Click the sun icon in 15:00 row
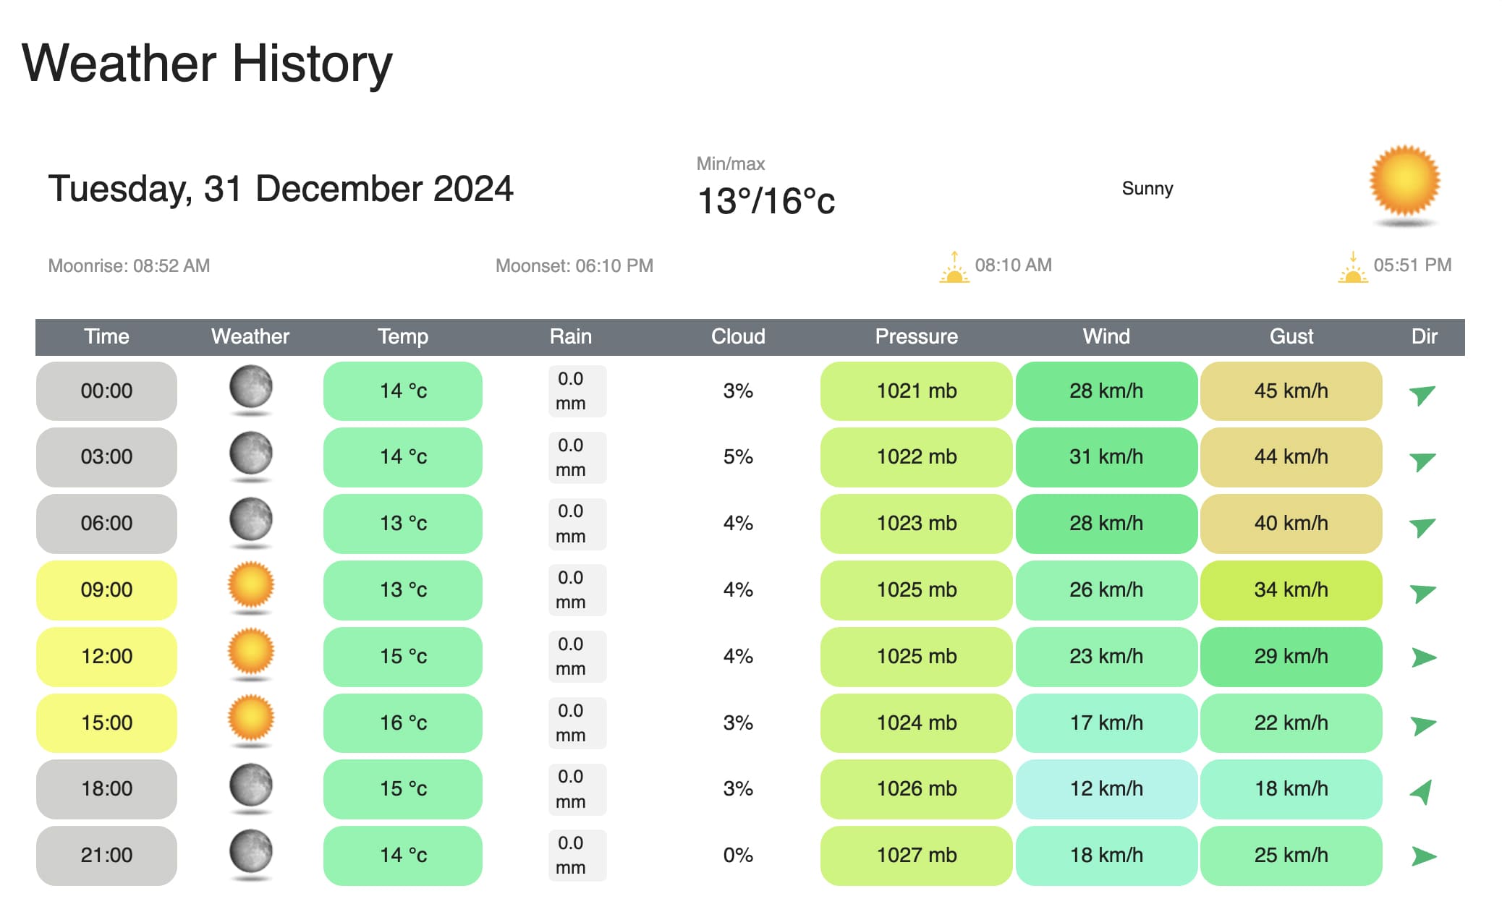Image resolution: width=1502 pixels, height=912 pixels. pos(251,718)
